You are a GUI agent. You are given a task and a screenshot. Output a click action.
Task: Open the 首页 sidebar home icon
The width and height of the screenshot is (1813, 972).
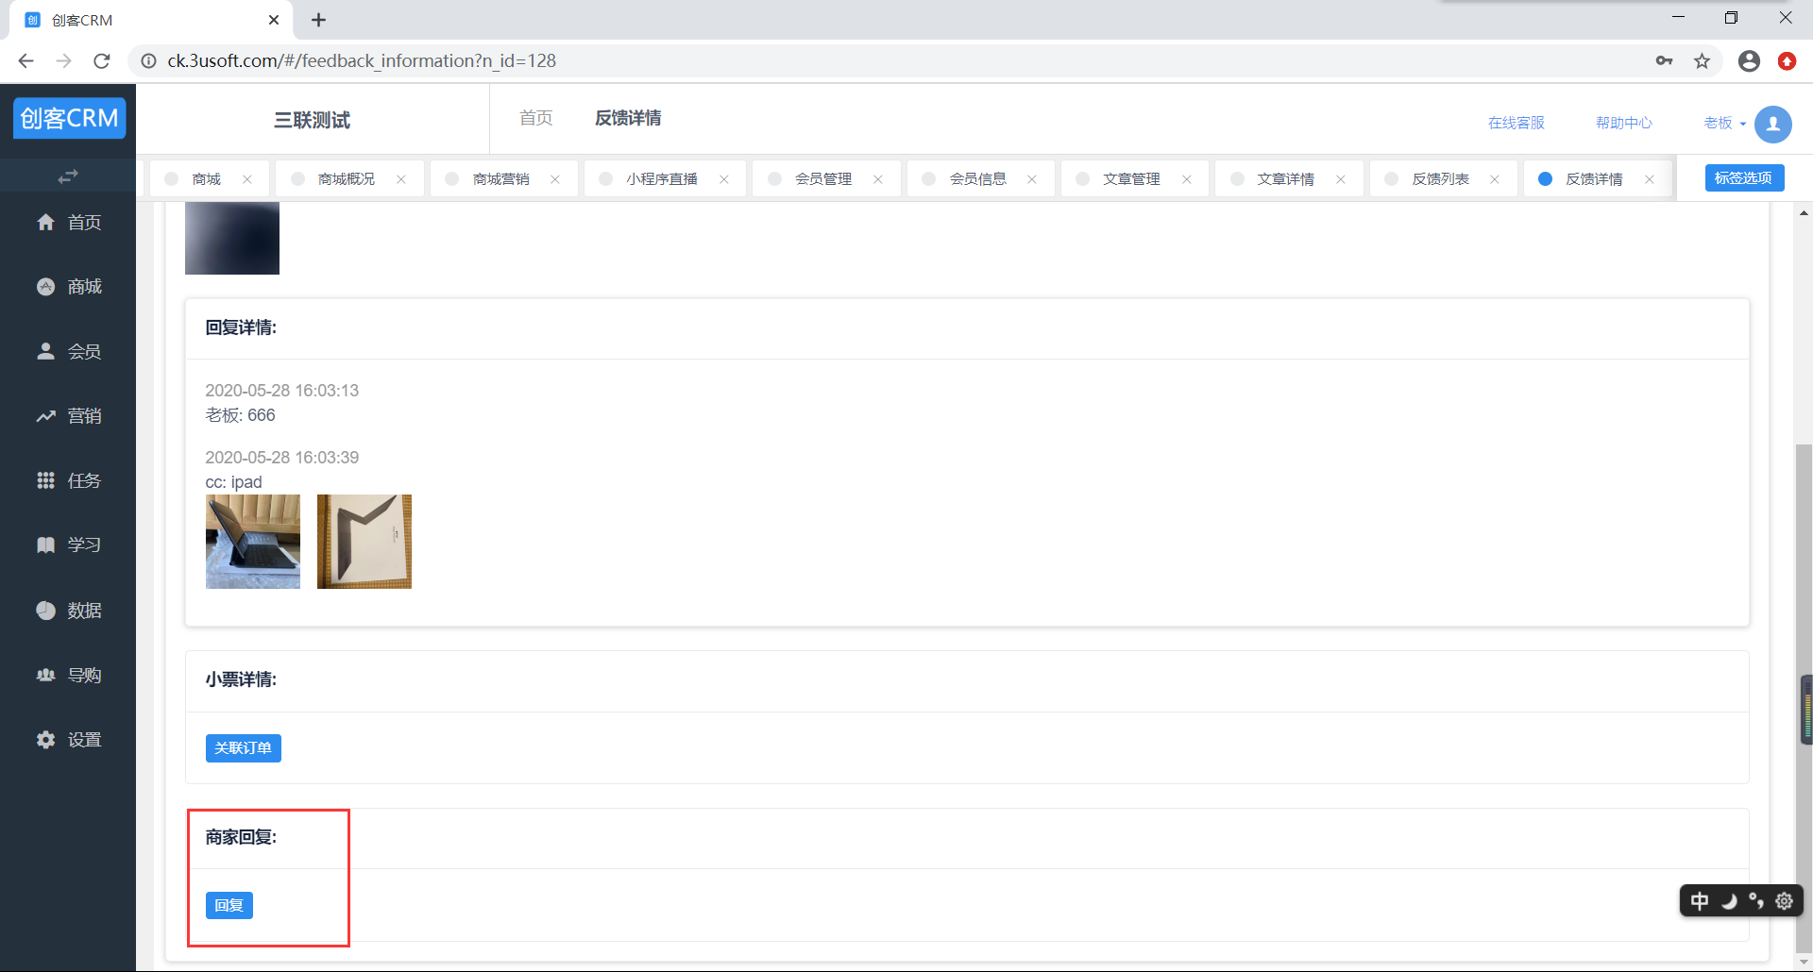(45, 222)
